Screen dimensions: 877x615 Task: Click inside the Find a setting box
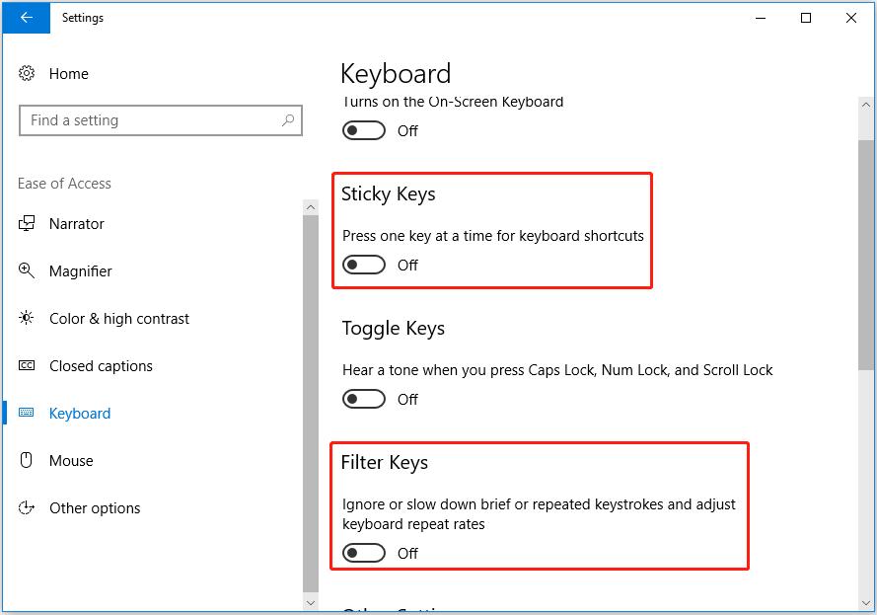pyautogui.click(x=148, y=119)
